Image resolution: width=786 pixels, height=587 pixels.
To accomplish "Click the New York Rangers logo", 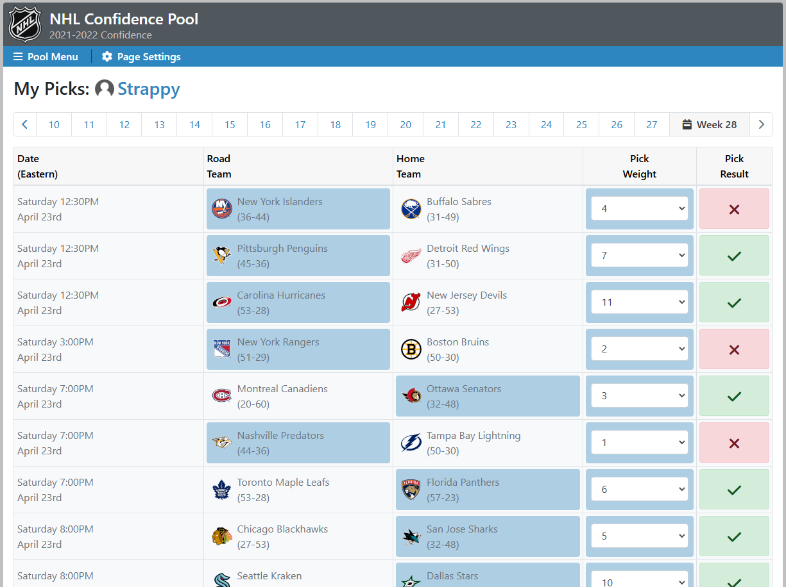I will (x=222, y=349).
